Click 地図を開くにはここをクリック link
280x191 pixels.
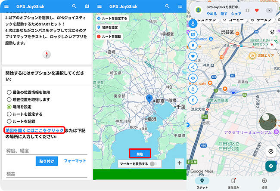pos(34,130)
